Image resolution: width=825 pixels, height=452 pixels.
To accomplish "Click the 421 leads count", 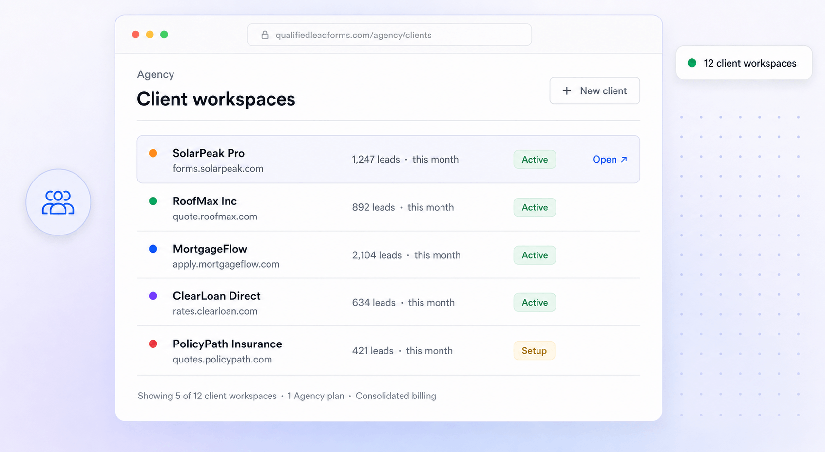I will [373, 351].
